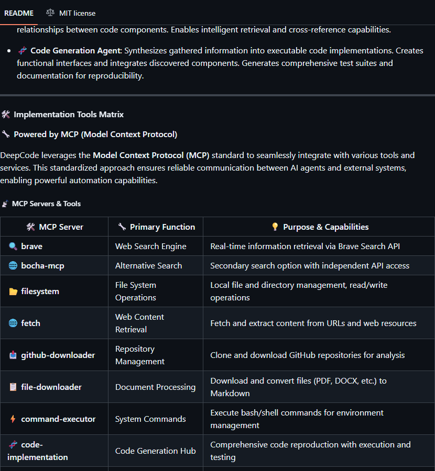Image resolution: width=435 pixels, height=471 pixels.
Task: Click the globe icon beside fetch
Action: [x=13, y=323]
